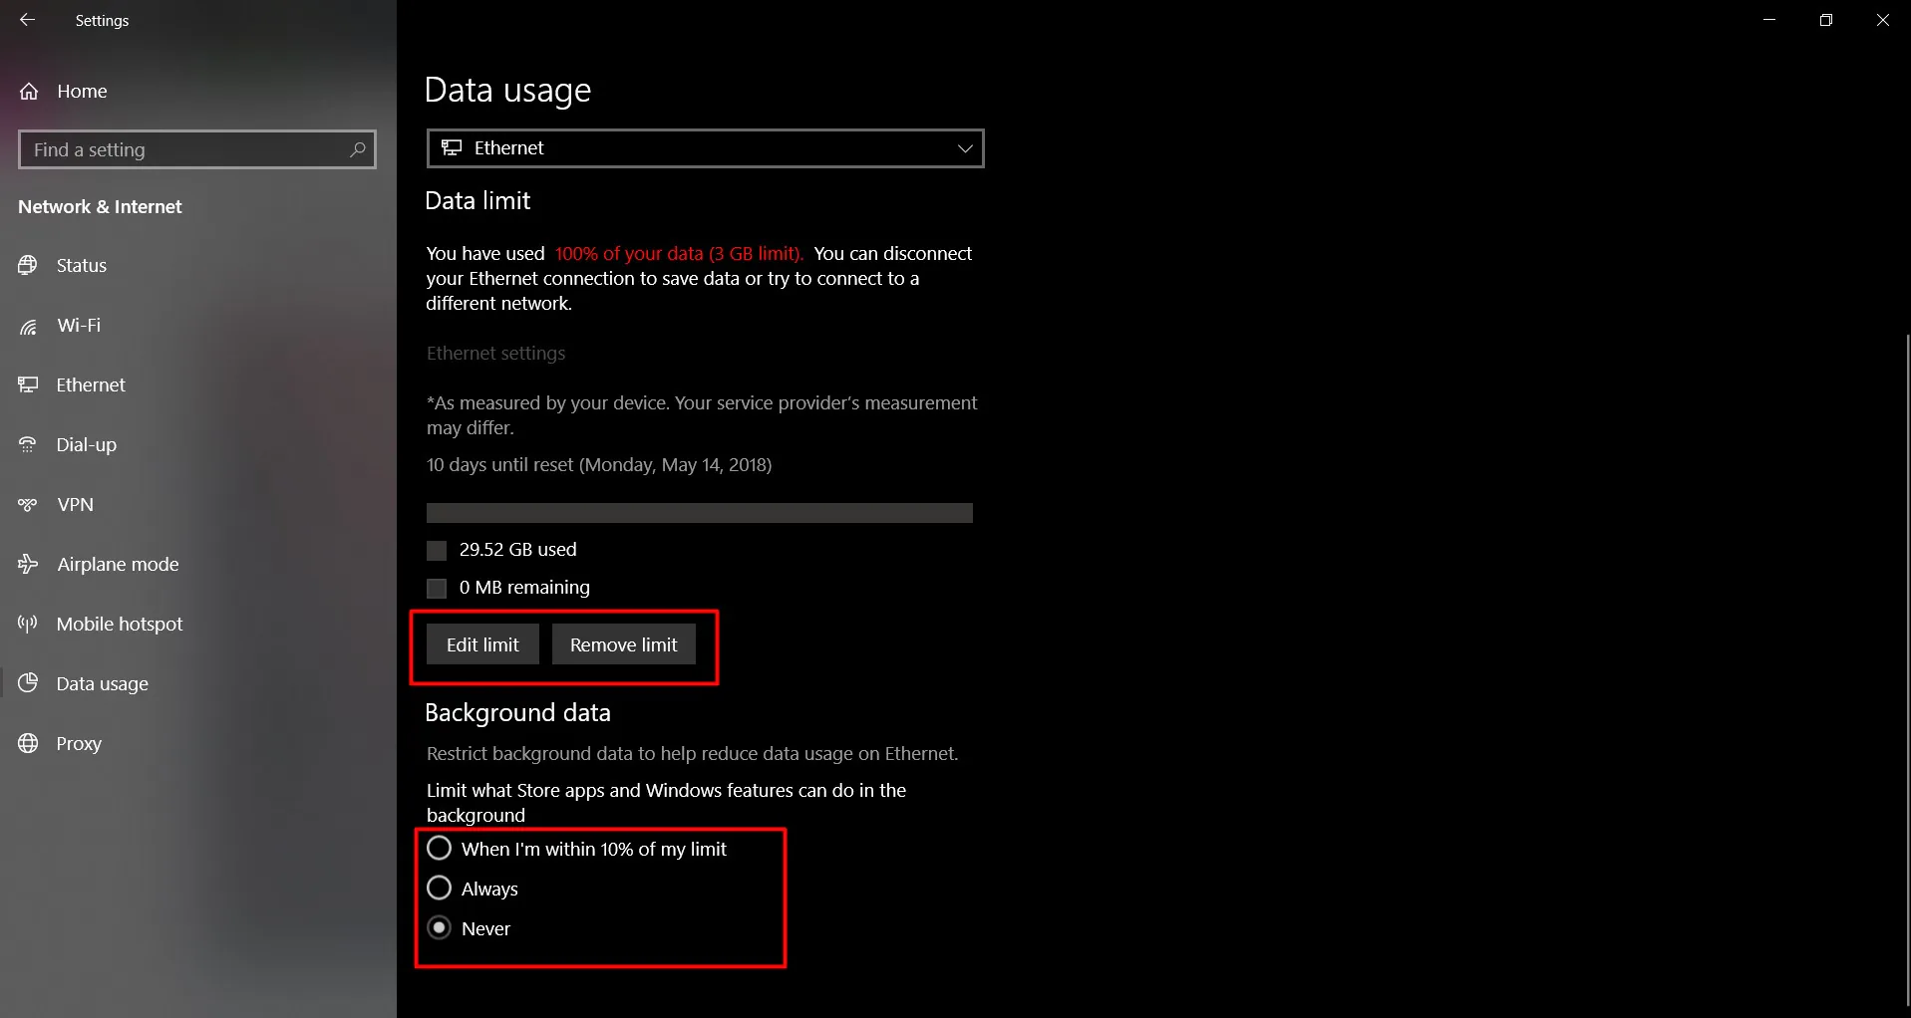Image resolution: width=1911 pixels, height=1018 pixels.
Task: Click the Mobile hotspot icon
Action: pos(28,624)
